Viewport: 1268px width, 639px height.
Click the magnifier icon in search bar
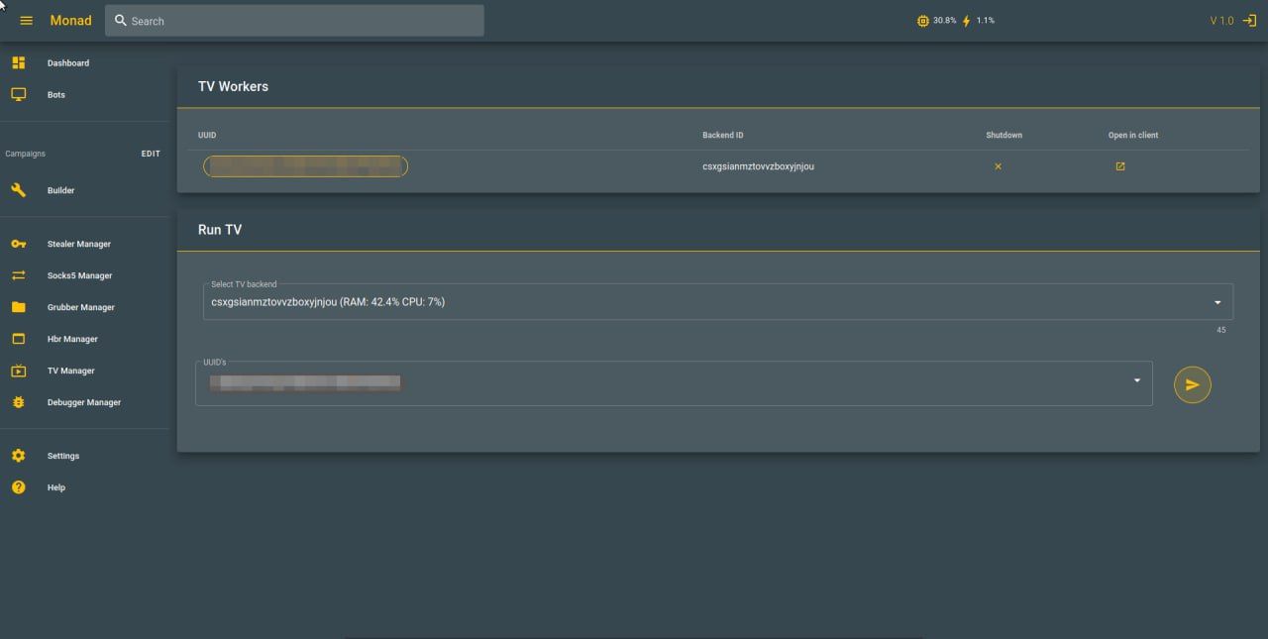click(121, 21)
